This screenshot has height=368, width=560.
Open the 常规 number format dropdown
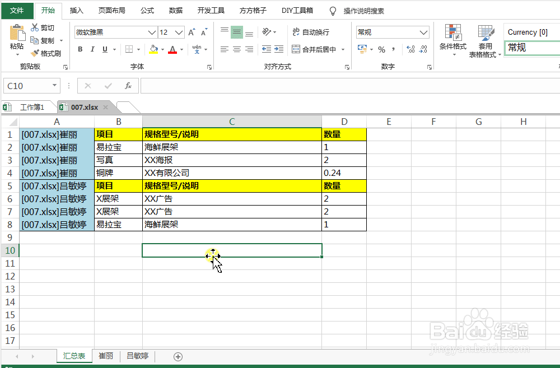423,31
